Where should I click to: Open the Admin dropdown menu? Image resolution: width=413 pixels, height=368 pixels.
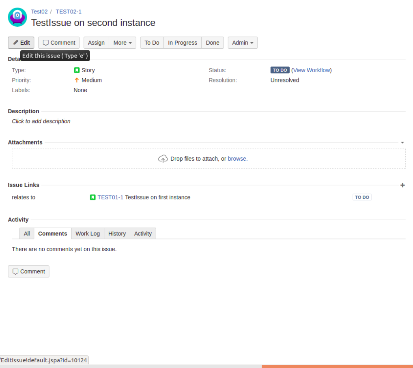pos(243,43)
